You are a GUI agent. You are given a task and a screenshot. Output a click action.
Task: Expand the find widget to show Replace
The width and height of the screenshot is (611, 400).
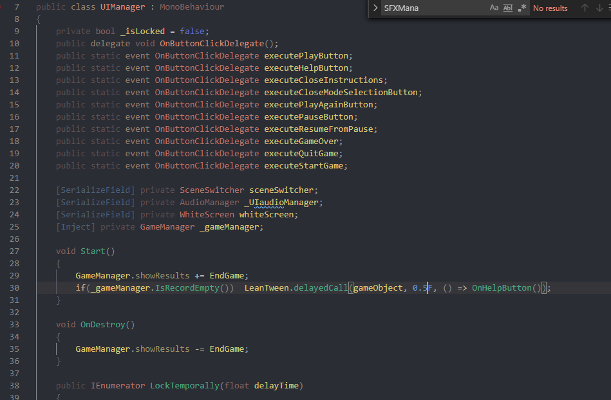(375, 8)
